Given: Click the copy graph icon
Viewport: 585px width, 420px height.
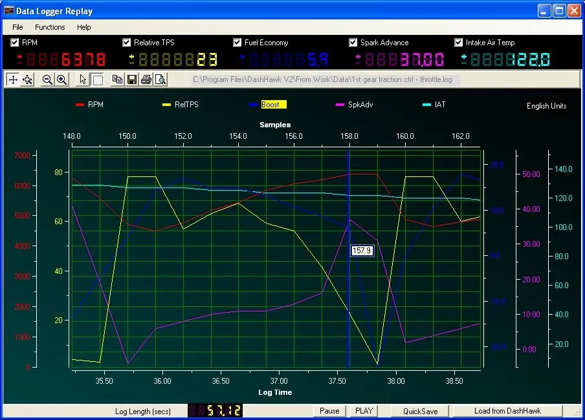Looking at the screenshot, I should point(117,79).
